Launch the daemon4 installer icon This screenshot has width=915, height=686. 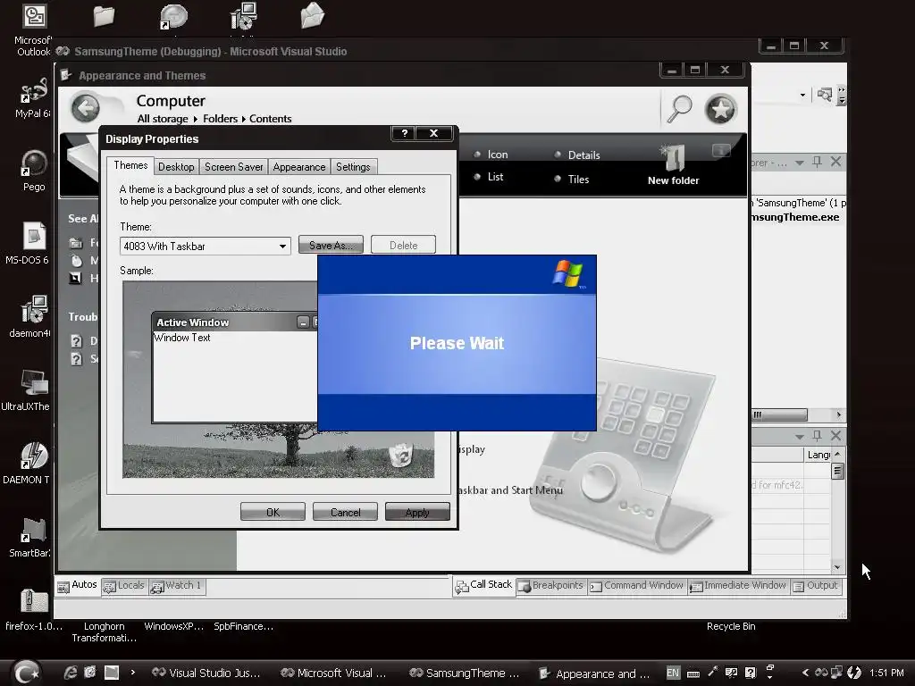pyautogui.click(x=33, y=316)
